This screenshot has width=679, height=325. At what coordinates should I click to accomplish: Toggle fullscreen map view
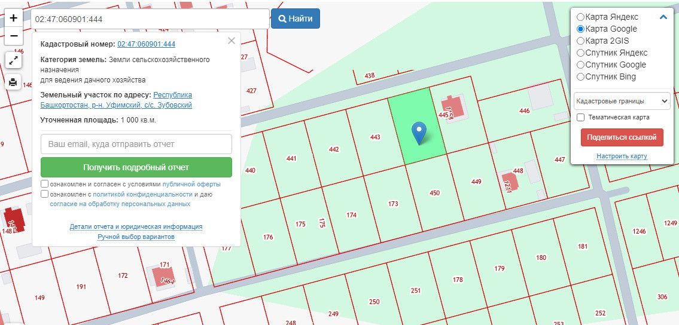tap(13, 60)
